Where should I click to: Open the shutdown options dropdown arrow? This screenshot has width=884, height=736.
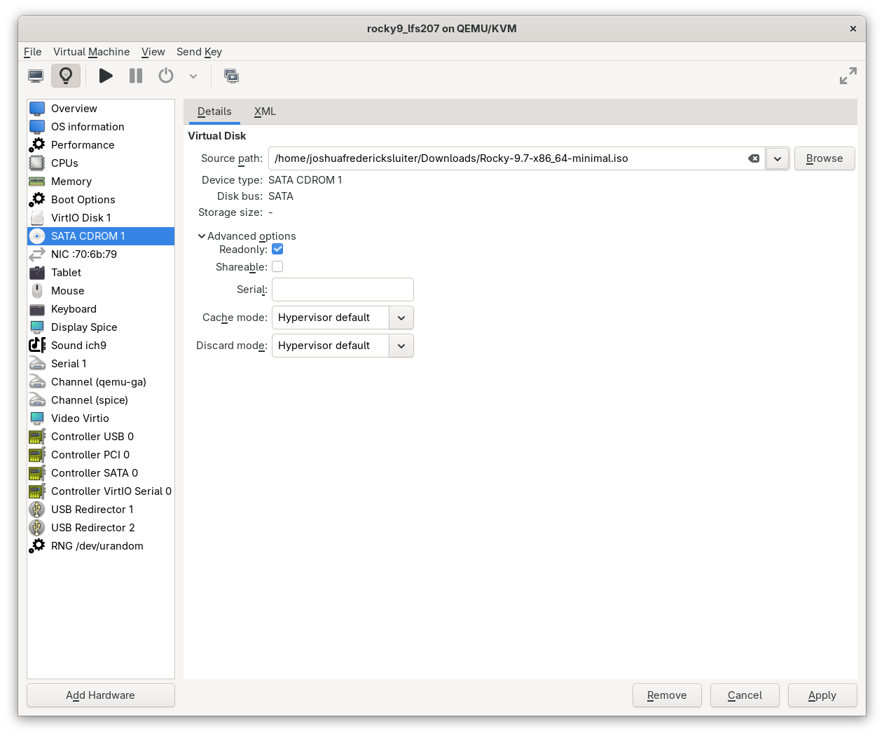coord(193,76)
